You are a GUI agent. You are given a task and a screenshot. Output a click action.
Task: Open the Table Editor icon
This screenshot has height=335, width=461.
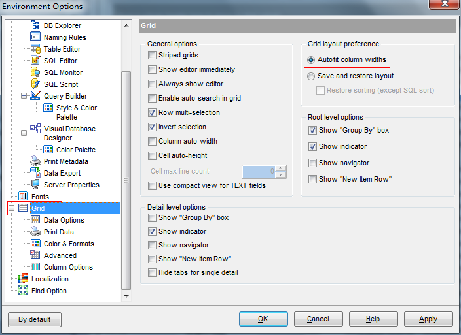[x=35, y=49]
